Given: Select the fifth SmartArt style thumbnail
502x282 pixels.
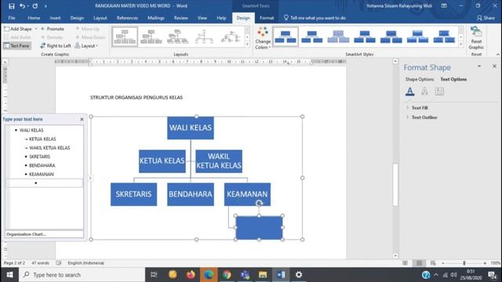Looking at the screenshot, I should pyautogui.click(x=391, y=37).
